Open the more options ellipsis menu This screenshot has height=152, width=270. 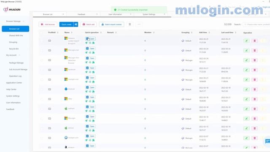pyautogui.click(x=139, y=24)
